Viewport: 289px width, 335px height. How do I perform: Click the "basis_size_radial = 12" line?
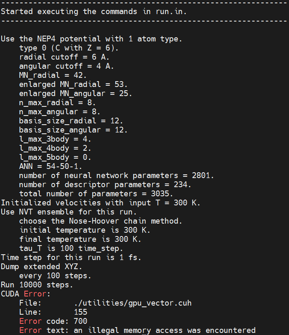71,121
